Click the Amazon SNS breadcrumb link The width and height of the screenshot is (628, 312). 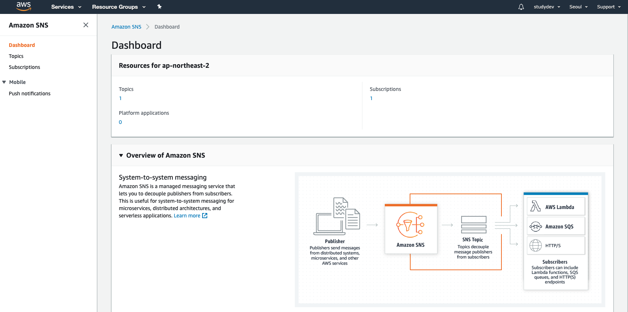click(x=126, y=27)
